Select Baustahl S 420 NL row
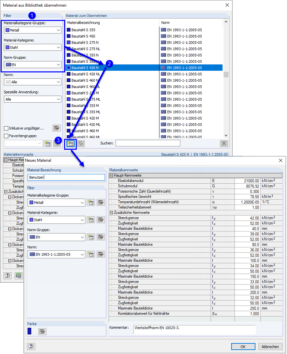The image size is (287, 354). 144,74
